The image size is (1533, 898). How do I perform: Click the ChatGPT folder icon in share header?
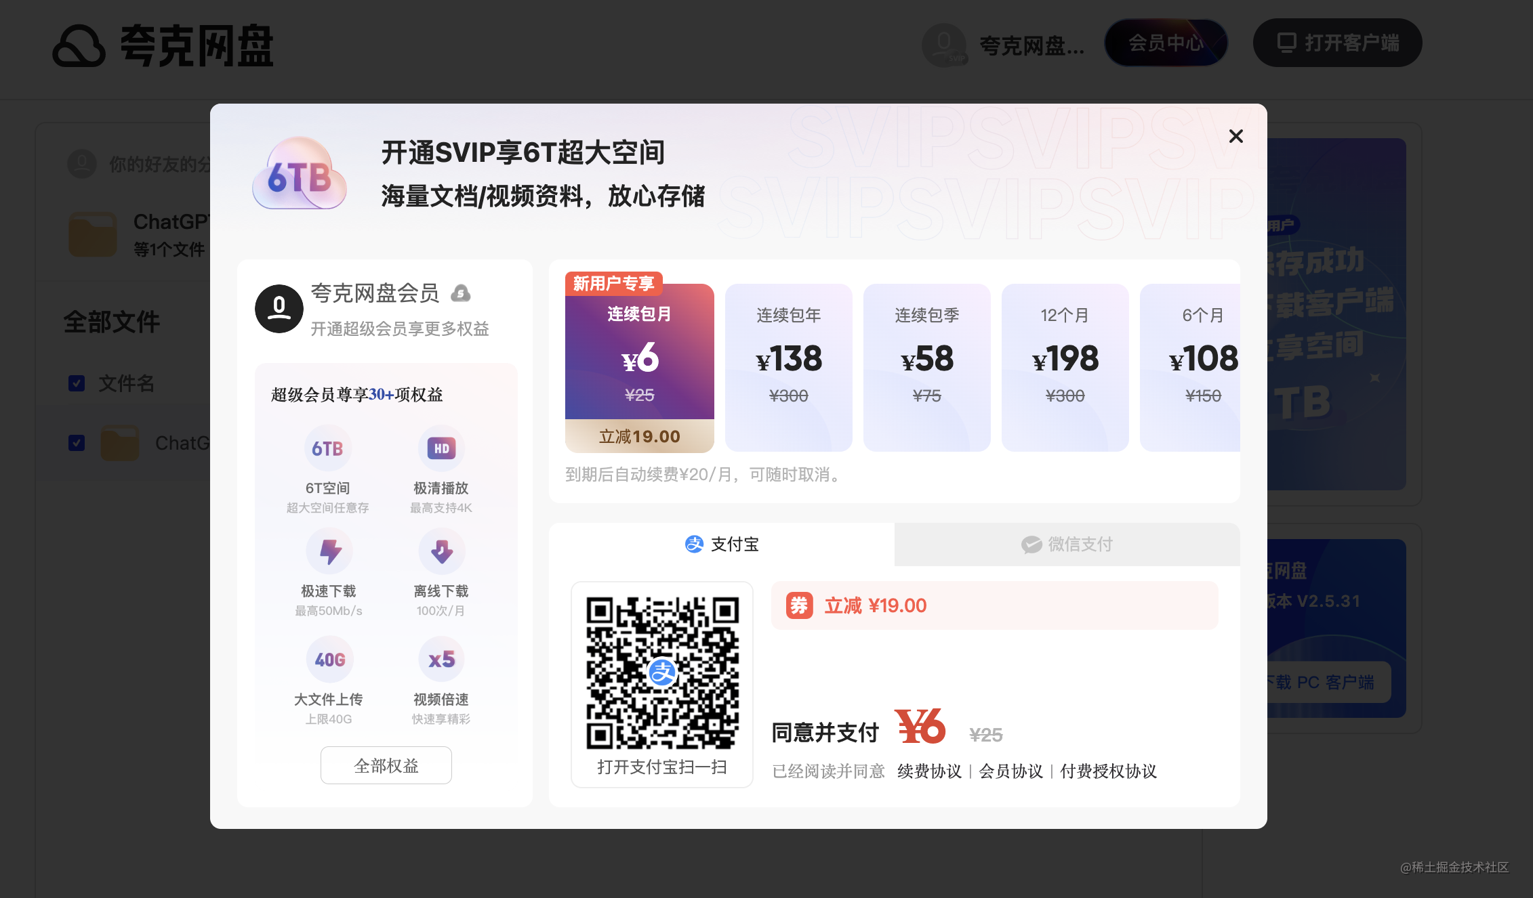[93, 234]
